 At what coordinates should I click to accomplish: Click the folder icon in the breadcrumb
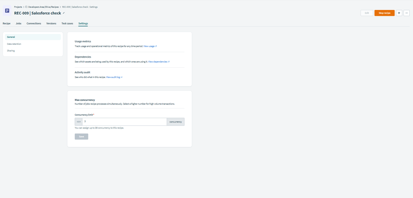coord(26,7)
